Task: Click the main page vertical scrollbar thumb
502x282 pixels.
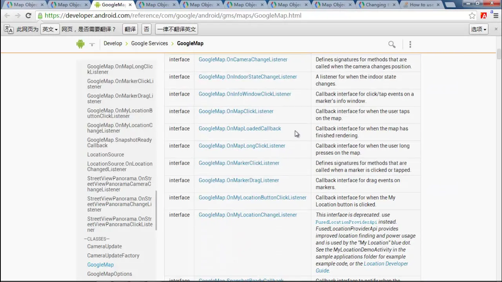Action: (x=499, y=54)
